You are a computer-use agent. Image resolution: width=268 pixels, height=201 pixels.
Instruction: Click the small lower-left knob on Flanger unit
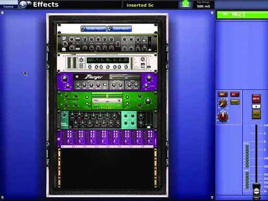pyautogui.click(x=68, y=86)
